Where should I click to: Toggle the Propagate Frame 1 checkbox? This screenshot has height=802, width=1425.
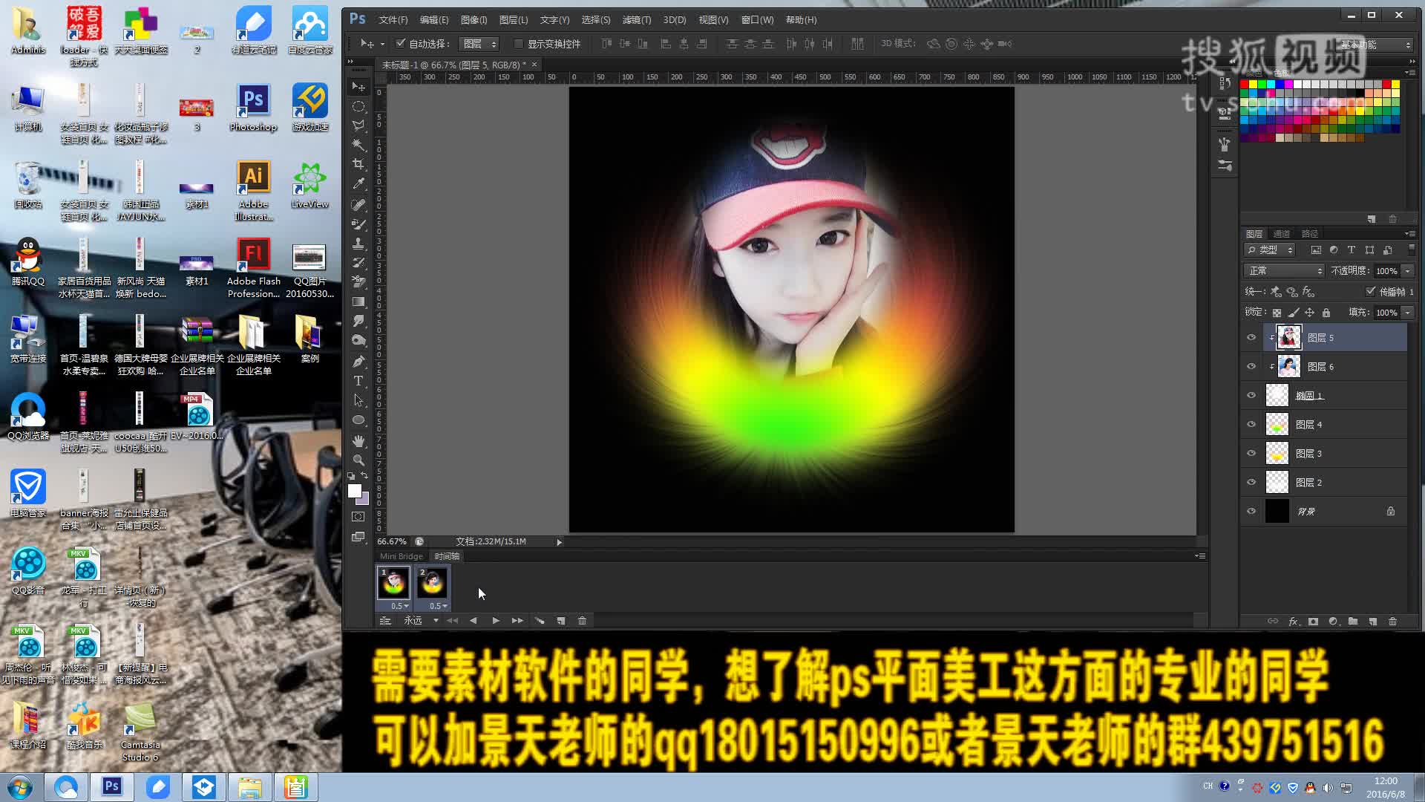point(1370,291)
